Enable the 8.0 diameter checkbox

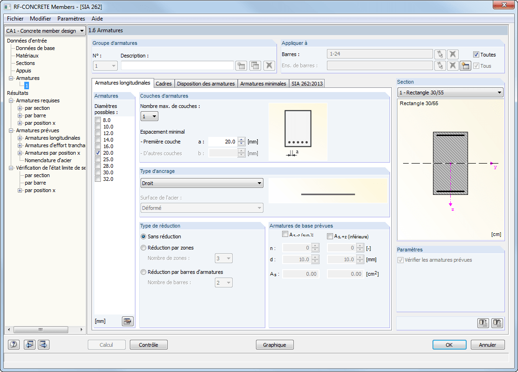coord(98,120)
